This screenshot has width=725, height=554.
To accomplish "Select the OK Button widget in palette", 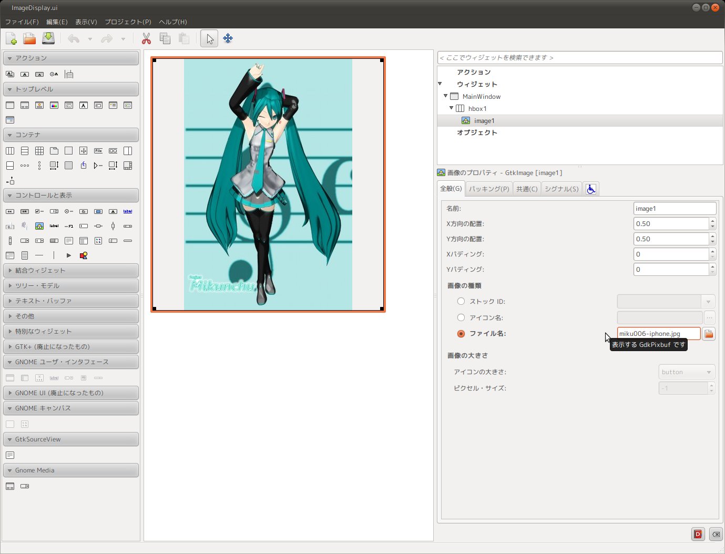I will coord(10,211).
